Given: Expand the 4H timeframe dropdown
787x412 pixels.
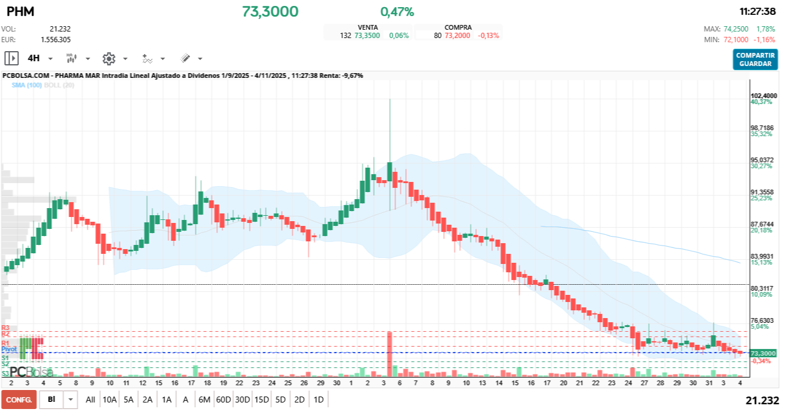Looking at the screenshot, I should point(50,59).
